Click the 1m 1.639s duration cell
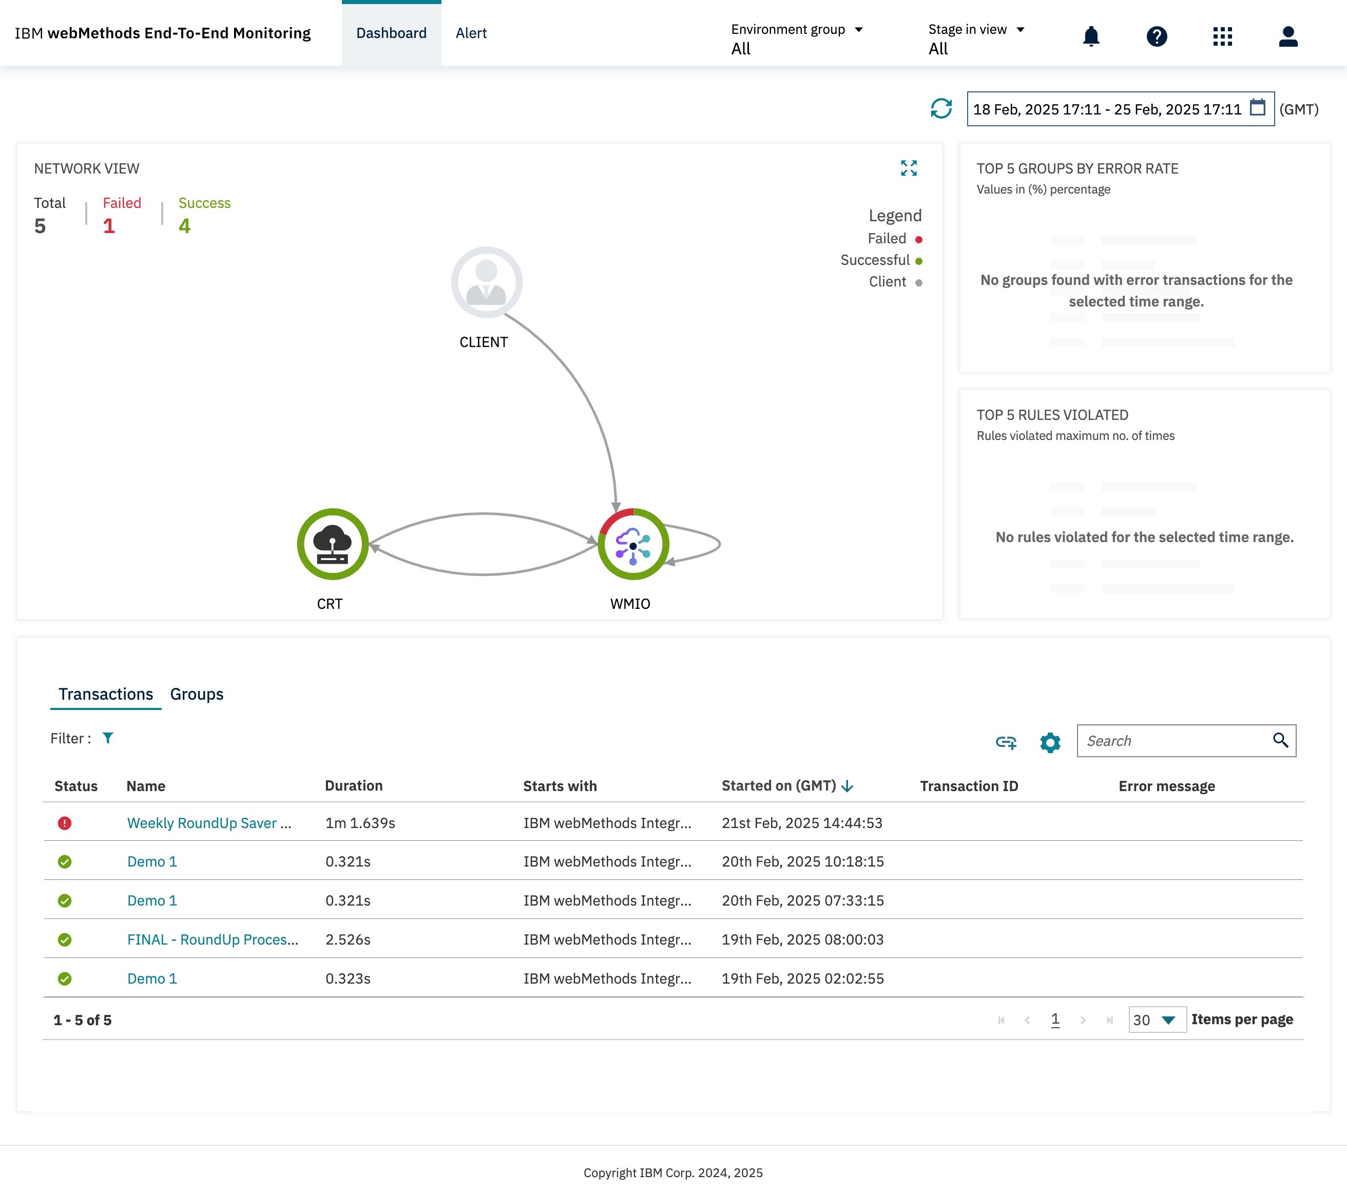 pyautogui.click(x=360, y=822)
